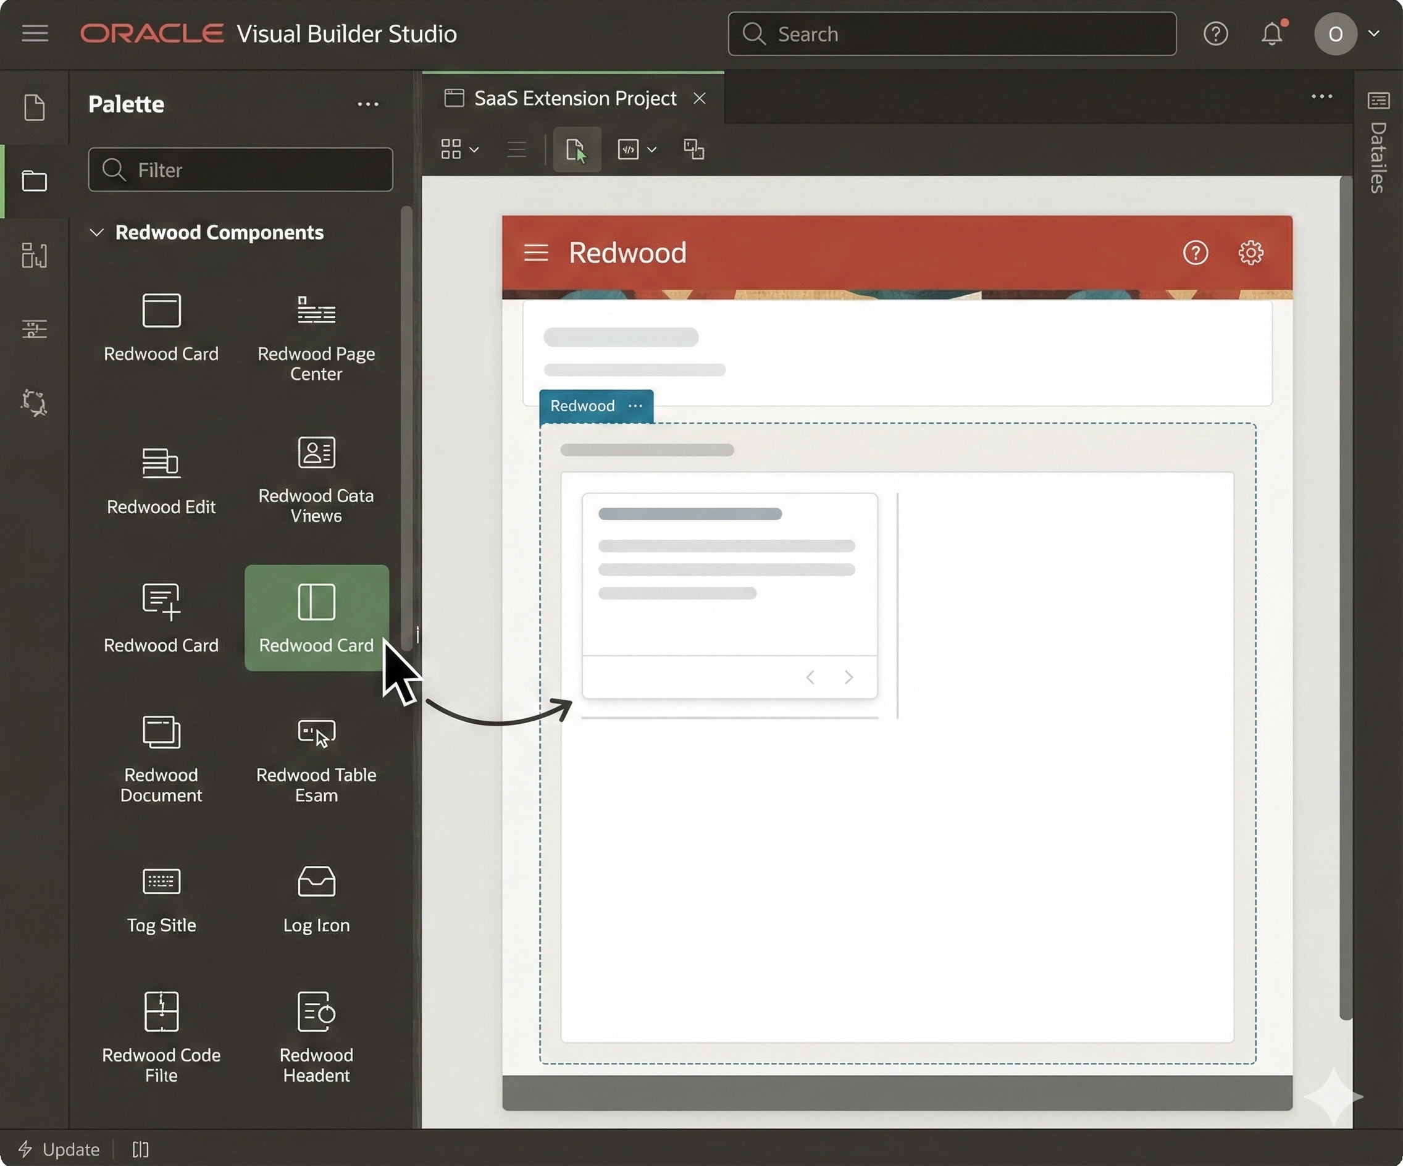Switch to the SaaS Extension Project tab
The height and width of the screenshot is (1166, 1403).
tap(574, 98)
